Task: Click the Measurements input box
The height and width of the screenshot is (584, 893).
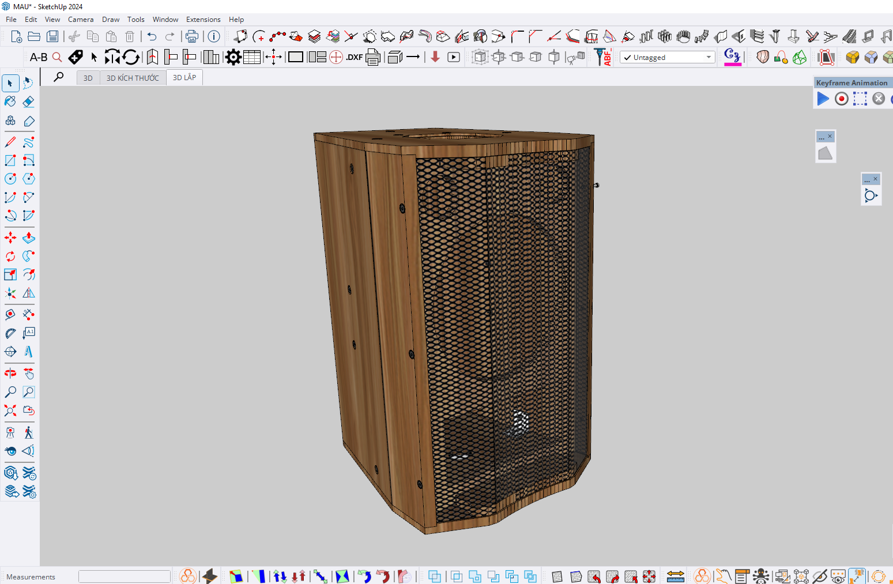Action: (x=124, y=577)
